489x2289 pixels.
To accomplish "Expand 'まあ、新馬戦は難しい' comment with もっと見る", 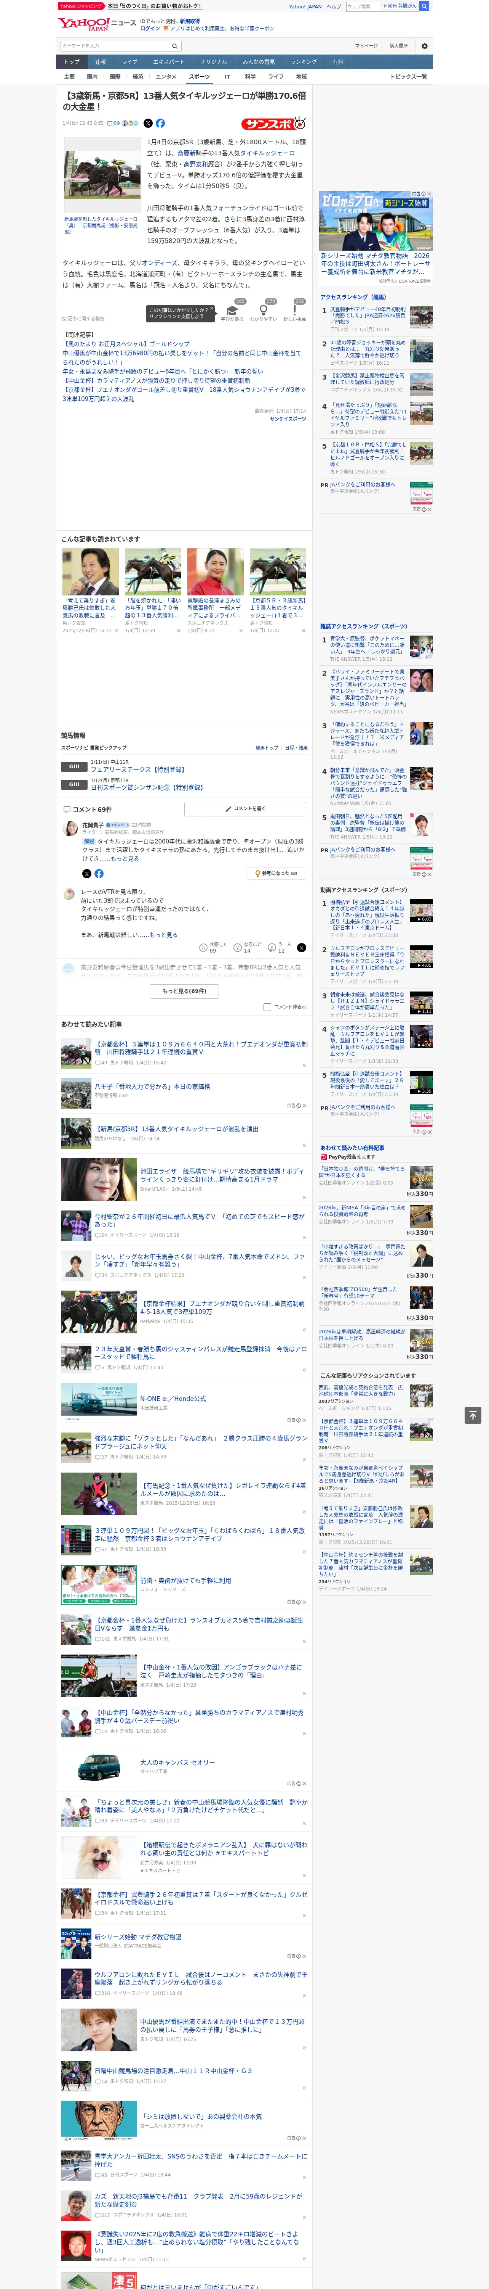I will pyautogui.click(x=163, y=935).
